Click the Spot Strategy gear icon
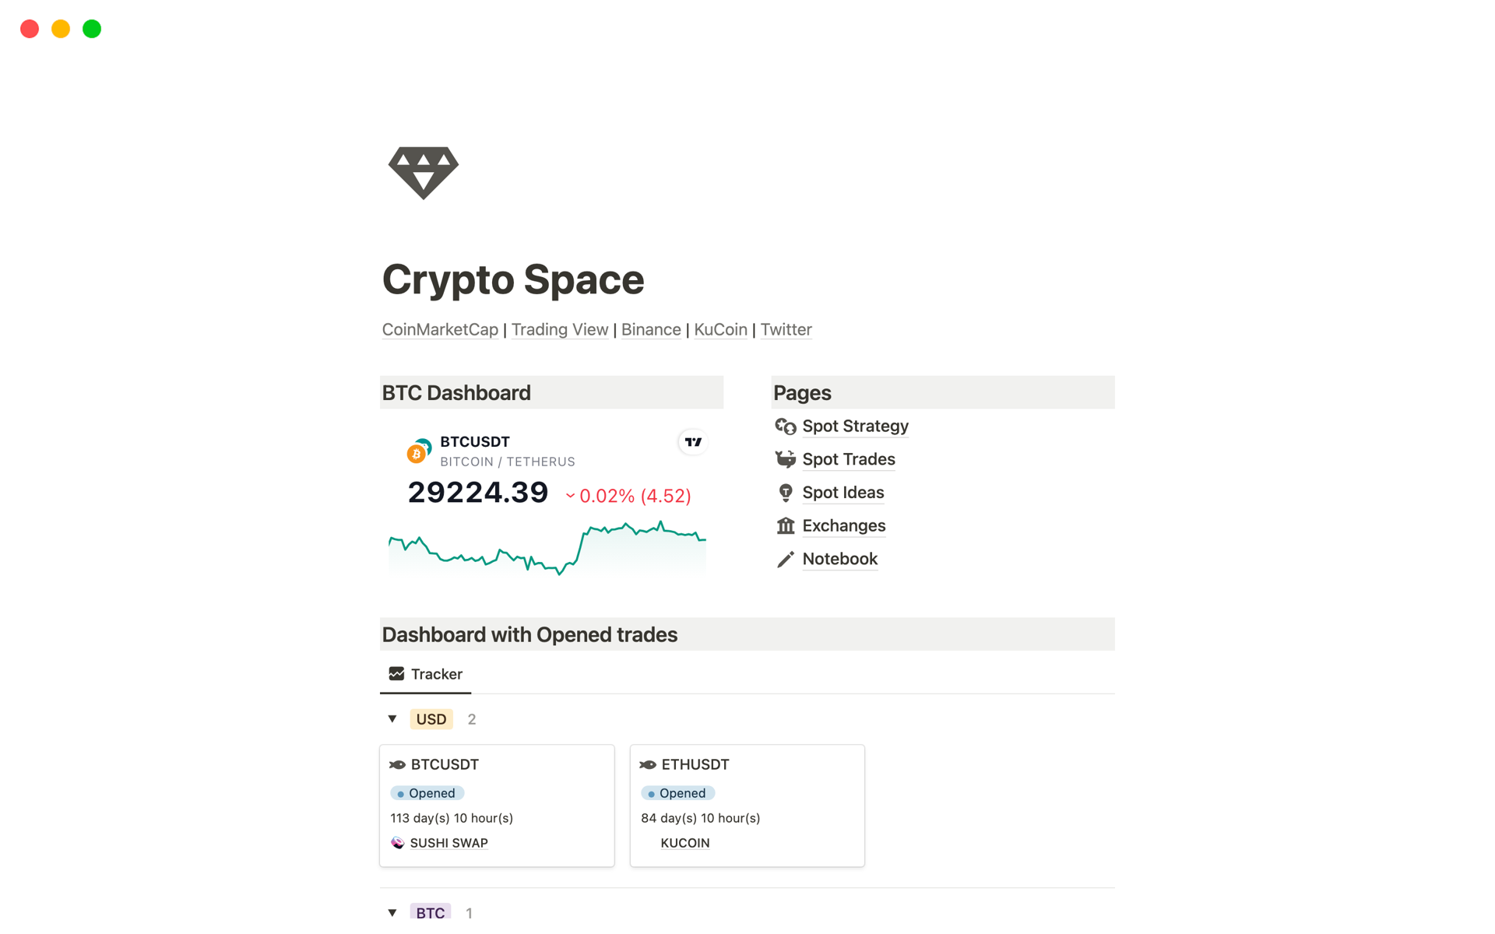 click(x=786, y=426)
